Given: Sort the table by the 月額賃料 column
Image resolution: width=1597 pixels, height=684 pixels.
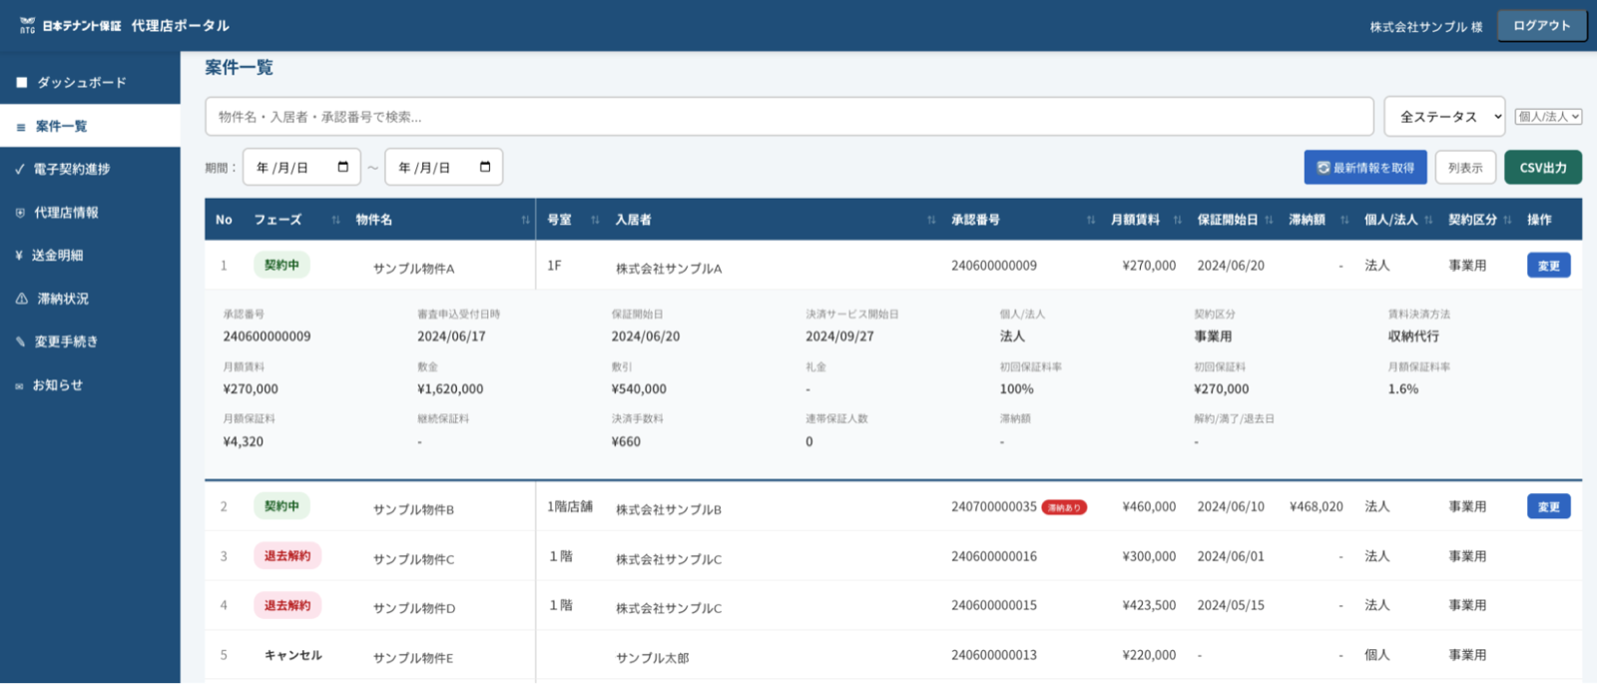Looking at the screenshot, I should click(1177, 220).
